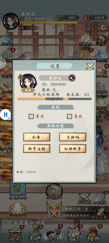Select the 账号注销 account deletion button
This screenshot has width=109, height=243.
click(37, 149)
